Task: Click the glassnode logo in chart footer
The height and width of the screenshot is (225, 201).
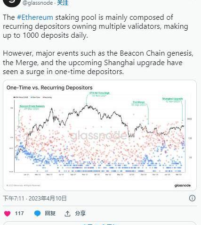Action: coord(183,185)
